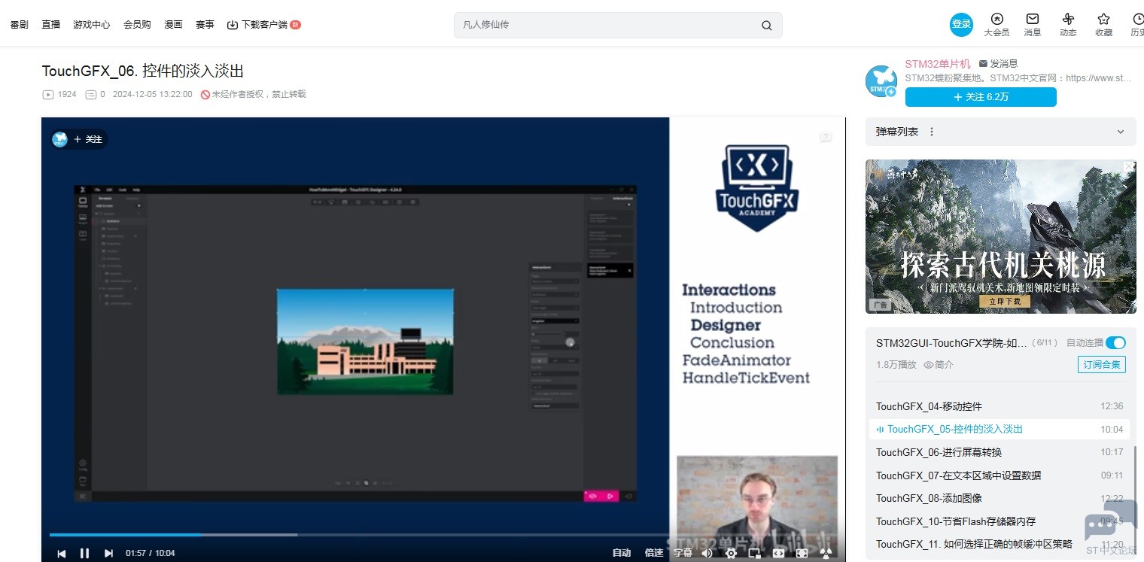Viewport: 1144px width, 562px height.
Task: Expand the 弹幕列表 panel chevron
Action: click(x=1120, y=132)
